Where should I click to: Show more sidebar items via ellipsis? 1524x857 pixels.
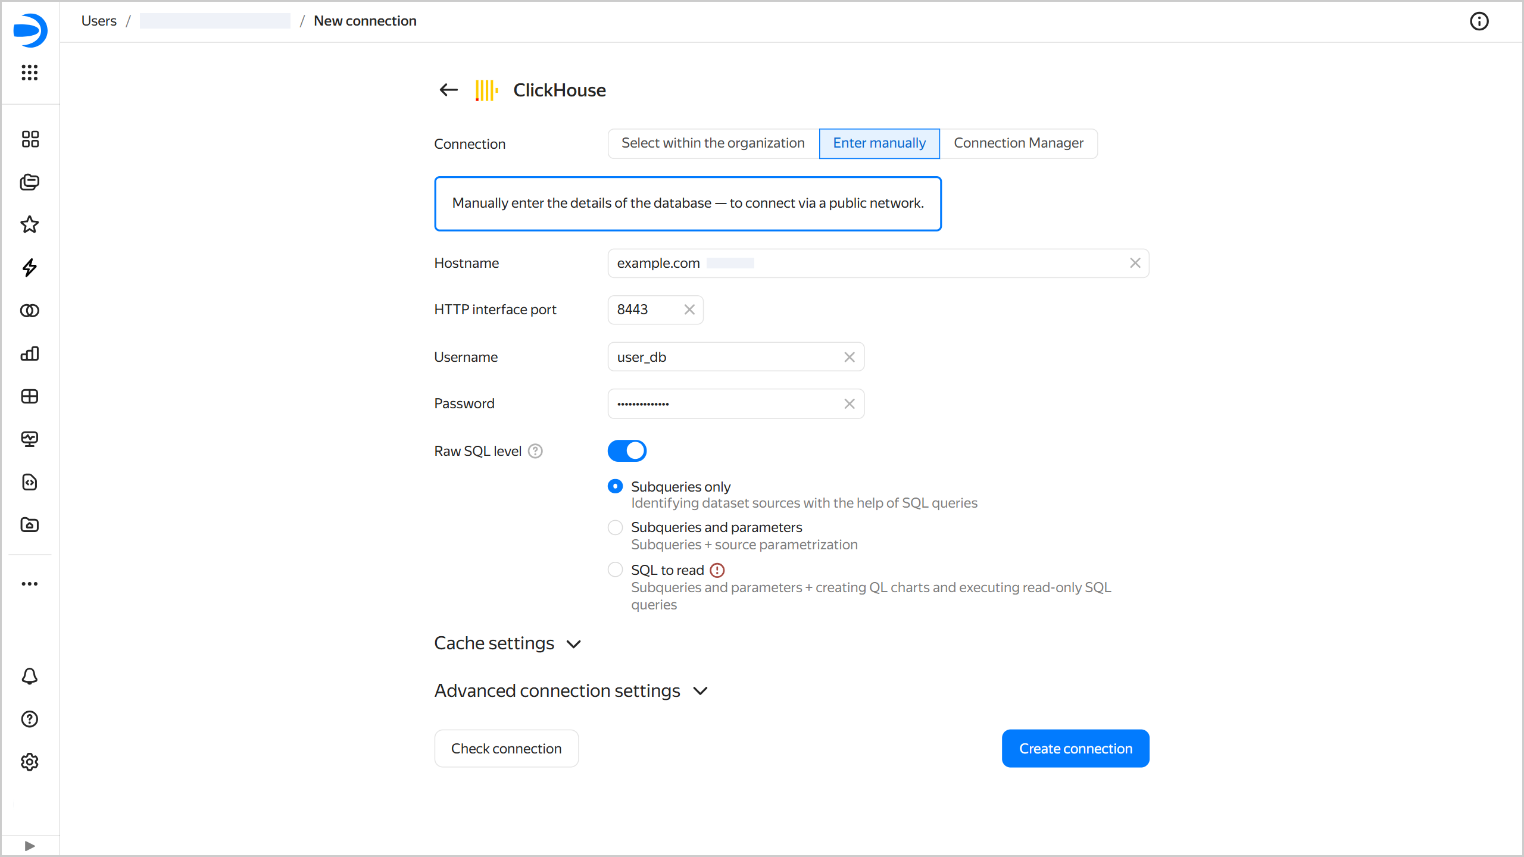(x=30, y=584)
